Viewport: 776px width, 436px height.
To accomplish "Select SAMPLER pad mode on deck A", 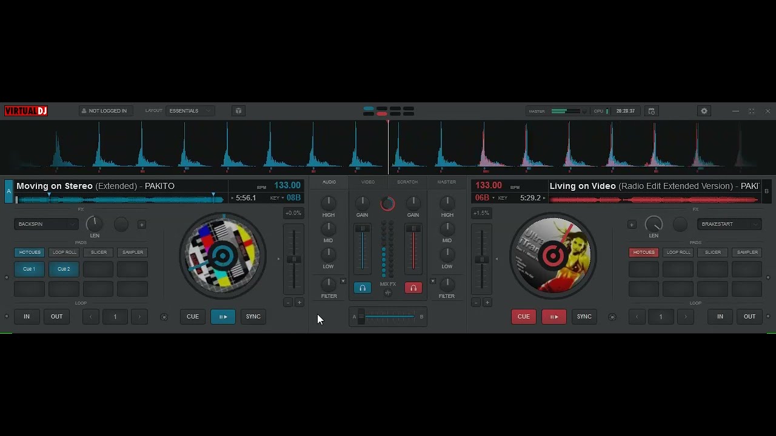I will pos(133,253).
